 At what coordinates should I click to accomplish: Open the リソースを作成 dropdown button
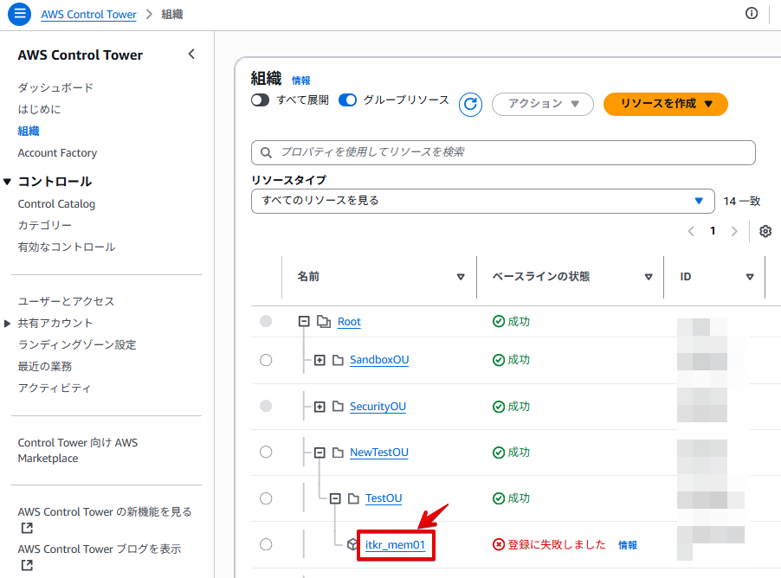666,104
